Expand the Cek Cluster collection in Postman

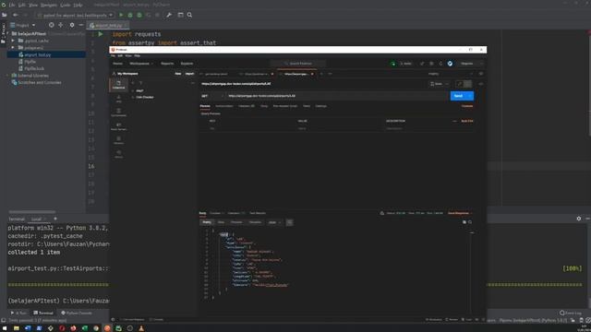coord(133,97)
